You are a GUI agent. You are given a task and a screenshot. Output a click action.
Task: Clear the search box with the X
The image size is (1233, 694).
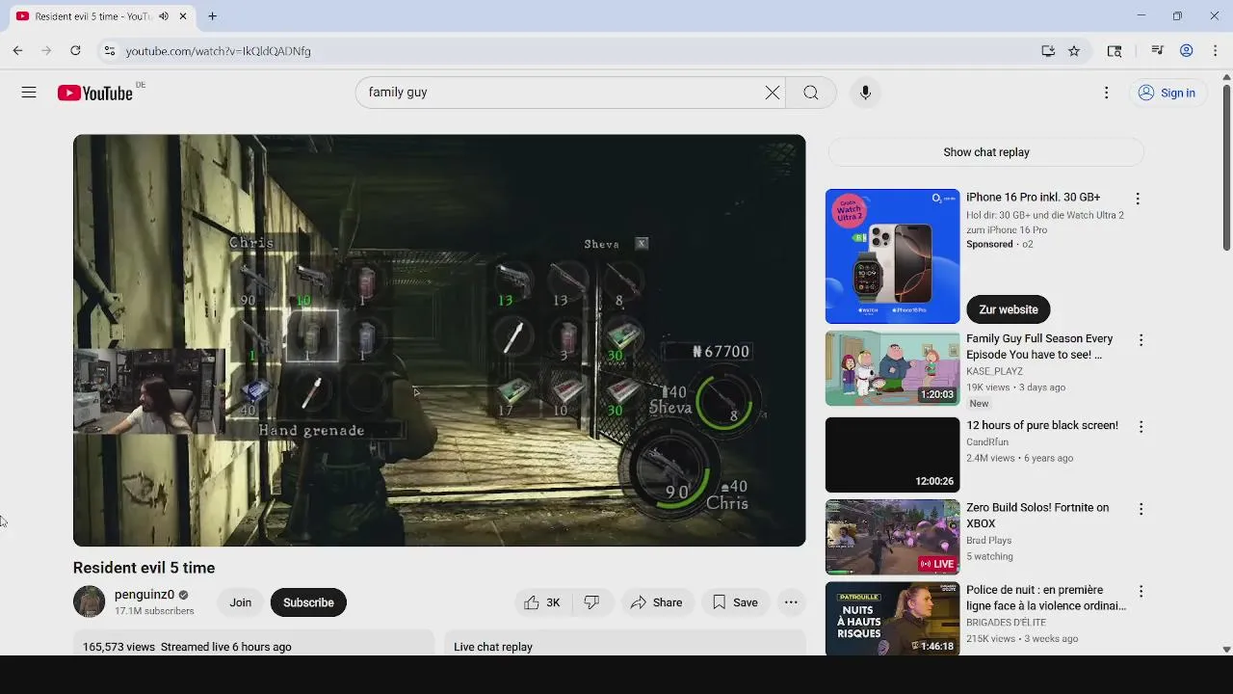pyautogui.click(x=773, y=93)
